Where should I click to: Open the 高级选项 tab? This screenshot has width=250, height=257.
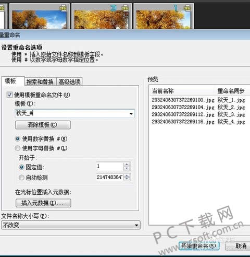pos(69,81)
